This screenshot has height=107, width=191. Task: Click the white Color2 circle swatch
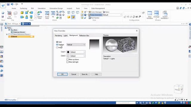pyautogui.click(x=68, y=56)
